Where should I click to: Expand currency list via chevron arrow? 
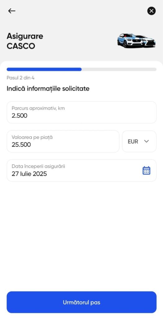147,141
